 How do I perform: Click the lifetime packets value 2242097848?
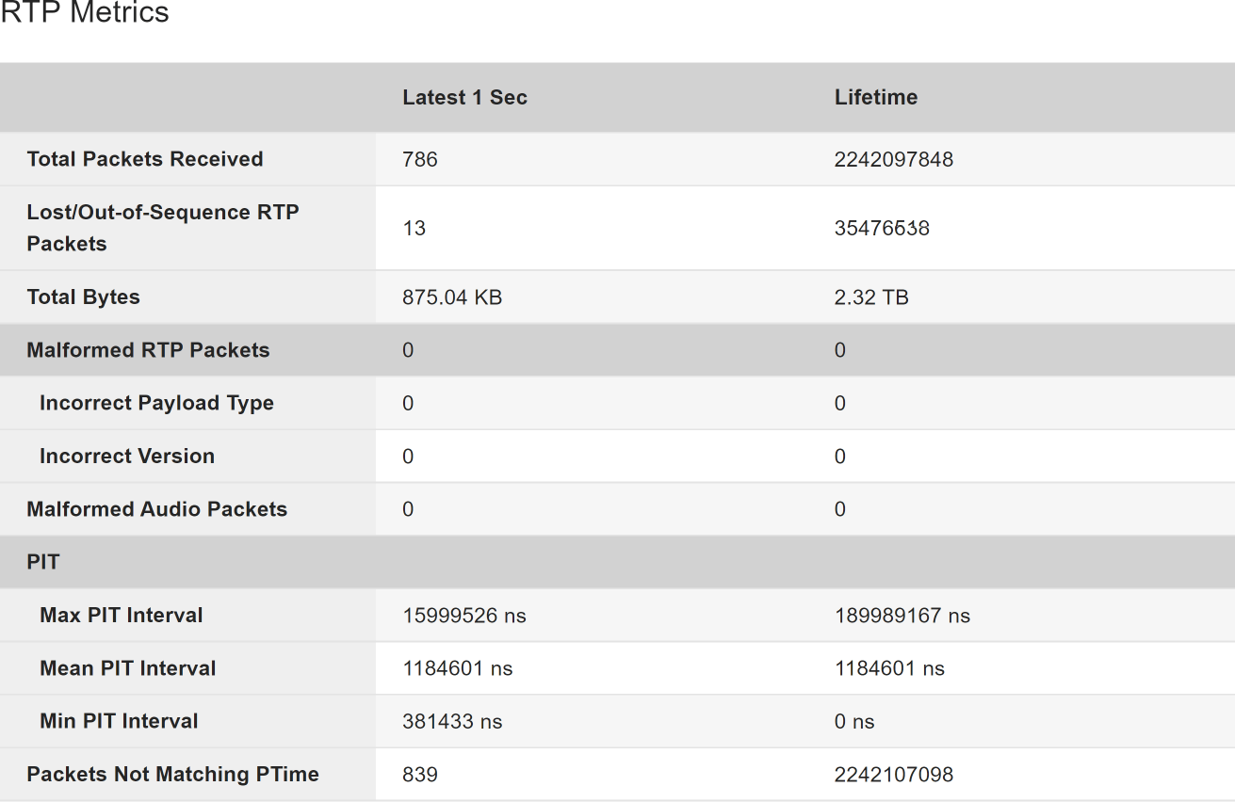click(x=894, y=159)
